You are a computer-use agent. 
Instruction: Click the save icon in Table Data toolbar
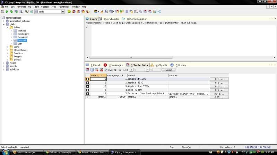(92, 70)
